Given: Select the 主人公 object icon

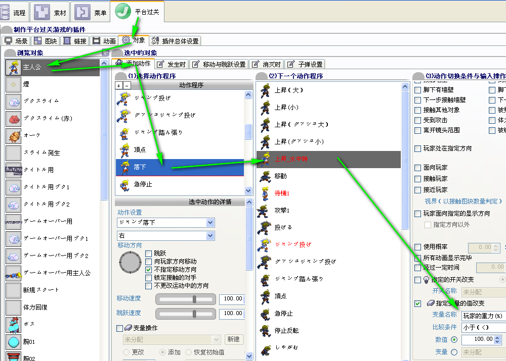Looking at the screenshot, I should tap(13, 67).
